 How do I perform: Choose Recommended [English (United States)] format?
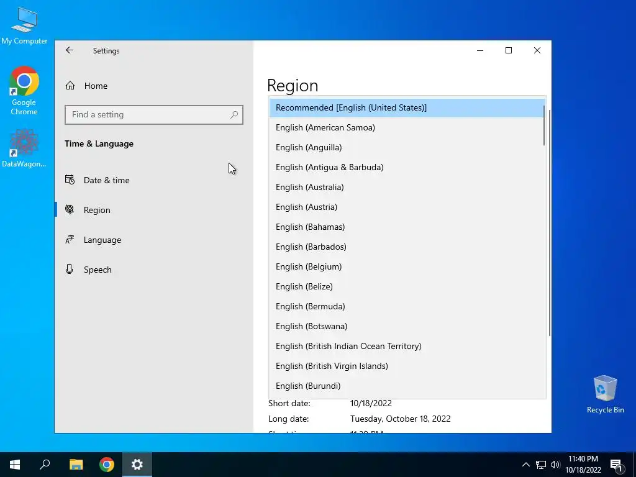[407, 108]
